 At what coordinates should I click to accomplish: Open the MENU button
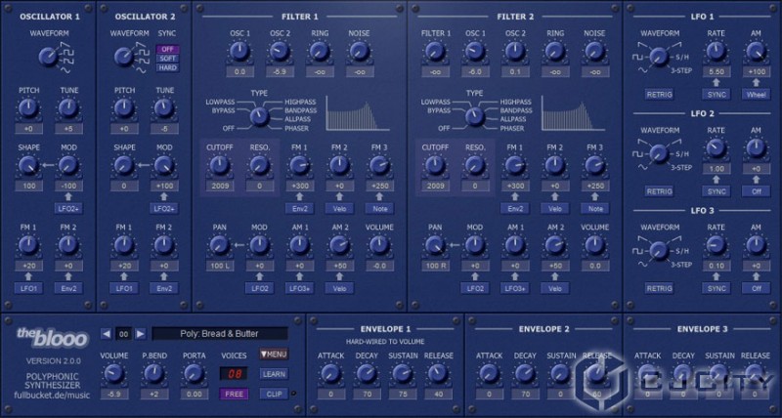[274, 354]
